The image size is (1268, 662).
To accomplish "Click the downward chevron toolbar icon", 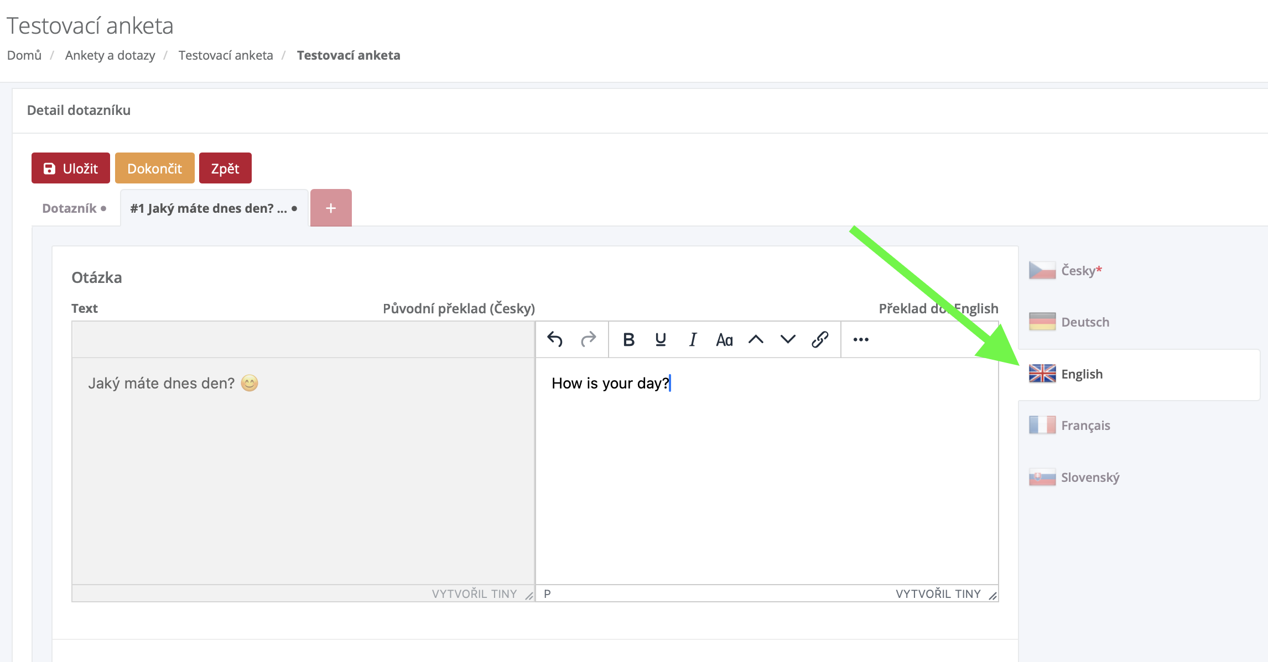I will (x=788, y=339).
